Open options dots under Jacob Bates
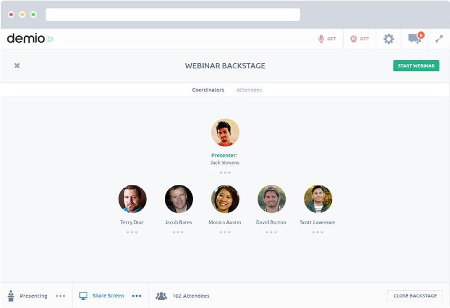This screenshot has height=308, width=450. [x=178, y=232]
